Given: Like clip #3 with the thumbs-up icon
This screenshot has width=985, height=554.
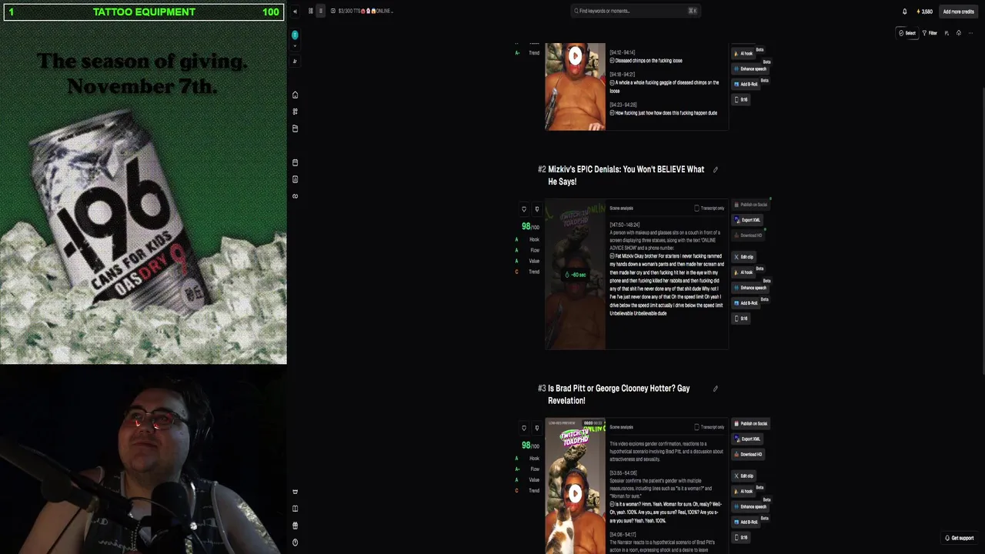Looking at the screenshot, I should [x=524, y=428].
